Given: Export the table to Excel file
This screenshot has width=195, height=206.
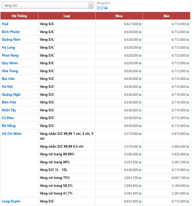Looking at the screenshot, I should (98, 8).
